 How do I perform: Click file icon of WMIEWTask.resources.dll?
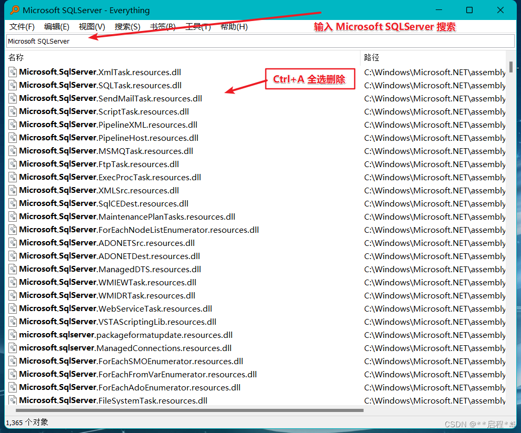click(x=13, y=282)
